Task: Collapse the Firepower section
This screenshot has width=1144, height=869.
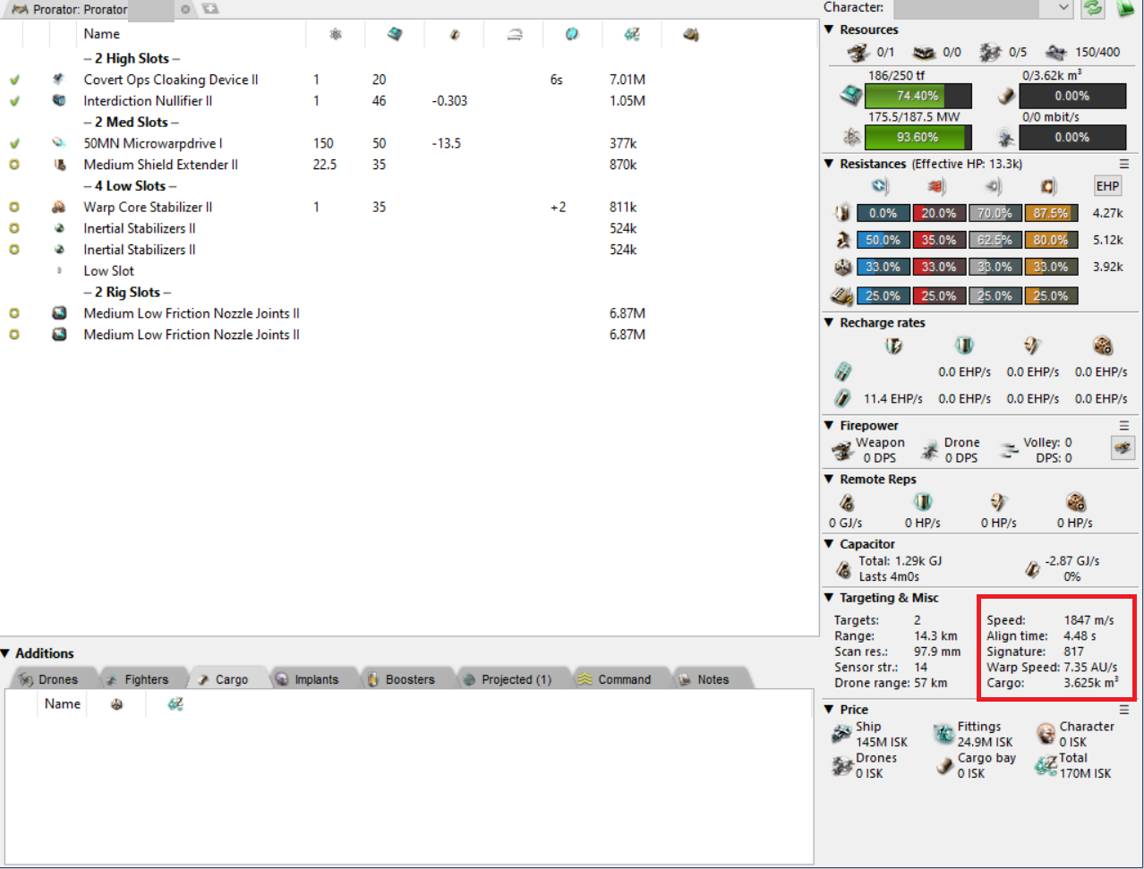Action: (x=829, y=425)
